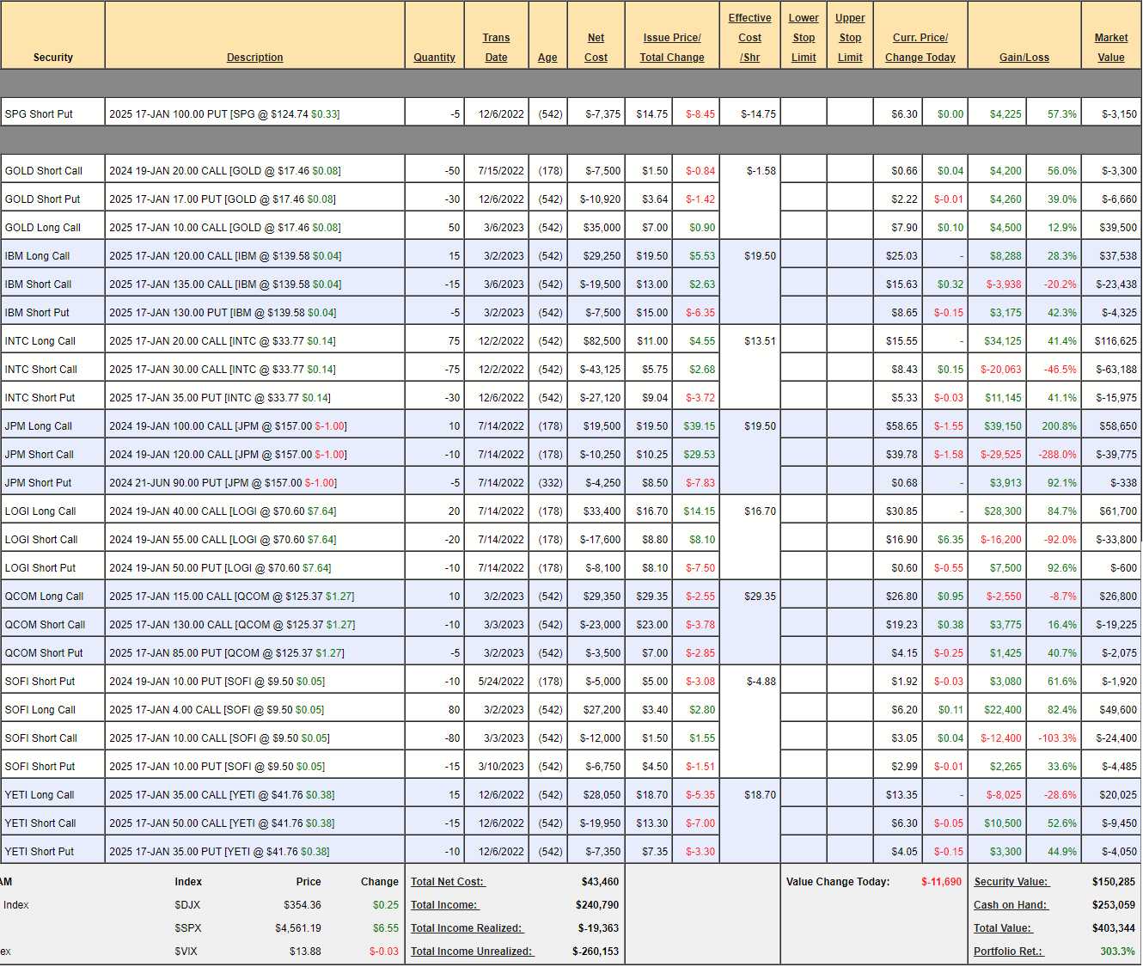Select the Age column header
1143x967 pixels.
(x=547, y=58)
